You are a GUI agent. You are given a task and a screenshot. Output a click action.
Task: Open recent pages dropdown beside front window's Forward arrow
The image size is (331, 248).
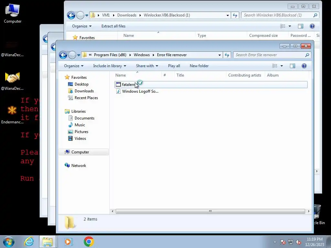[79, 55]
